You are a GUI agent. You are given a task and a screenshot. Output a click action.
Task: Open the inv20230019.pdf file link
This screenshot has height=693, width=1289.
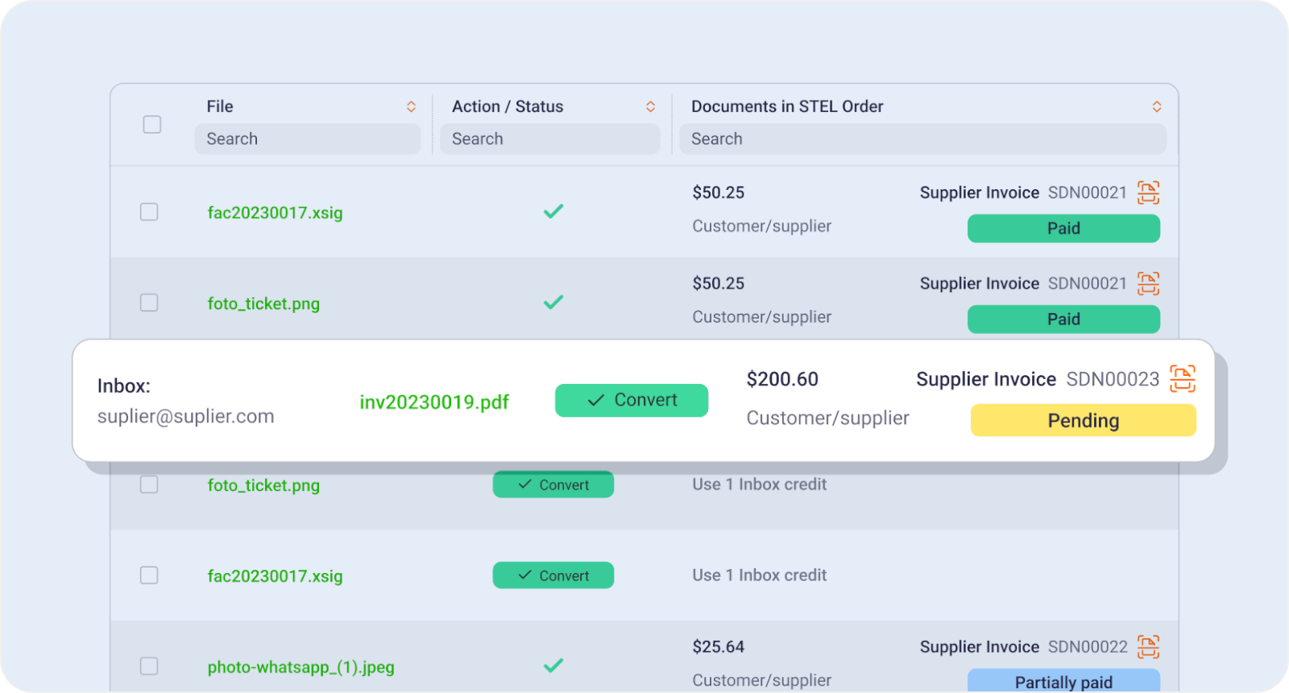point(433,402)
